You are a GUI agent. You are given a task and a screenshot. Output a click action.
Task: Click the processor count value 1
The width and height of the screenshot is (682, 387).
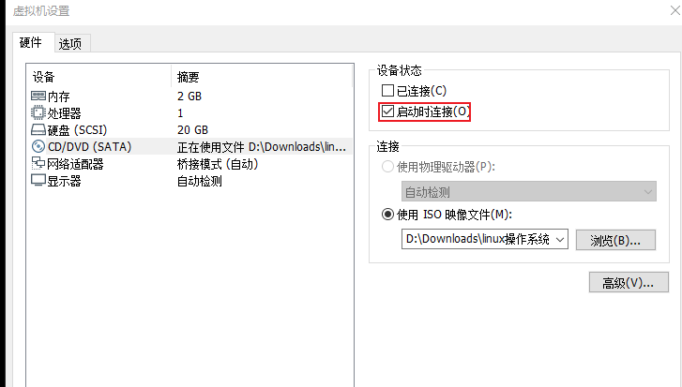tap(180, 113)
